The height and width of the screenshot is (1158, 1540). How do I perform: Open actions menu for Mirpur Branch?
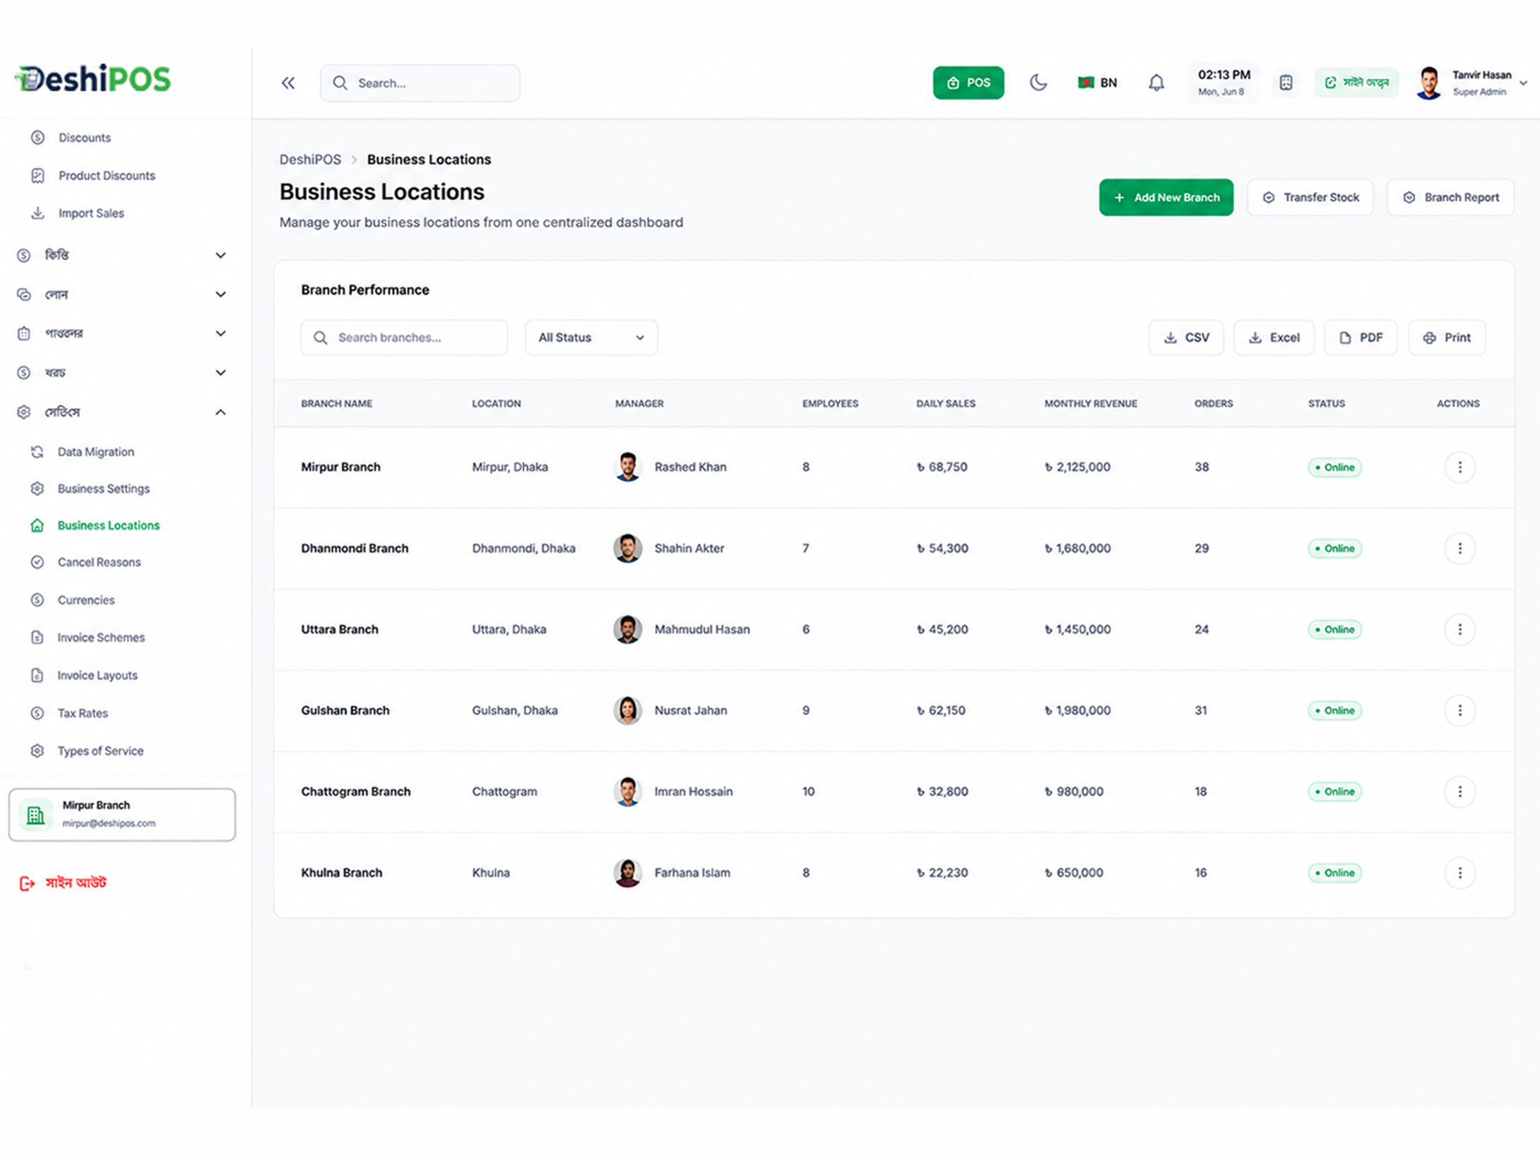point(1459,467)
